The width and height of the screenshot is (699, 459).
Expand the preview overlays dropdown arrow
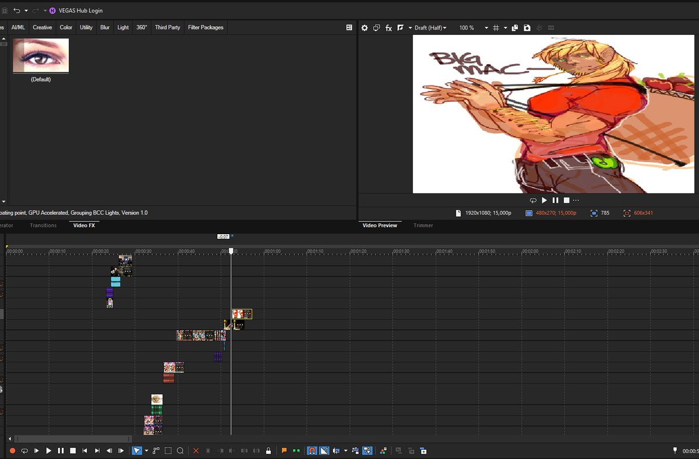505,27
